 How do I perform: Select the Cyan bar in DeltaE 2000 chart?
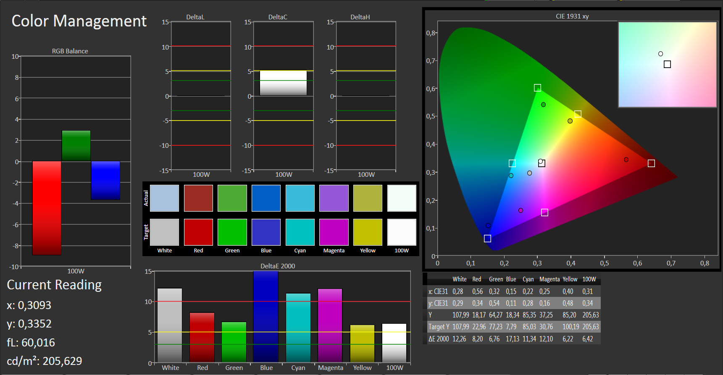(298, 328)
